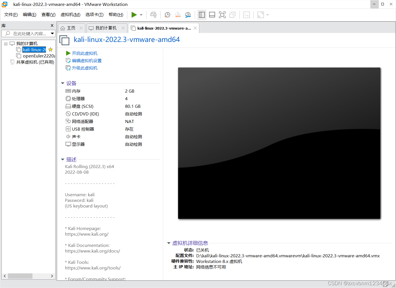Close the kali-linux tab
This screenshot has height=288, width=396.
point(195,28)
